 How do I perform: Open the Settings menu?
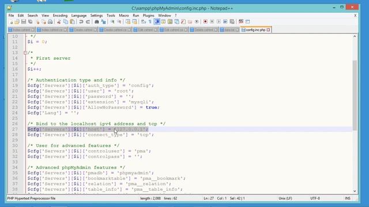click(96, 16)
